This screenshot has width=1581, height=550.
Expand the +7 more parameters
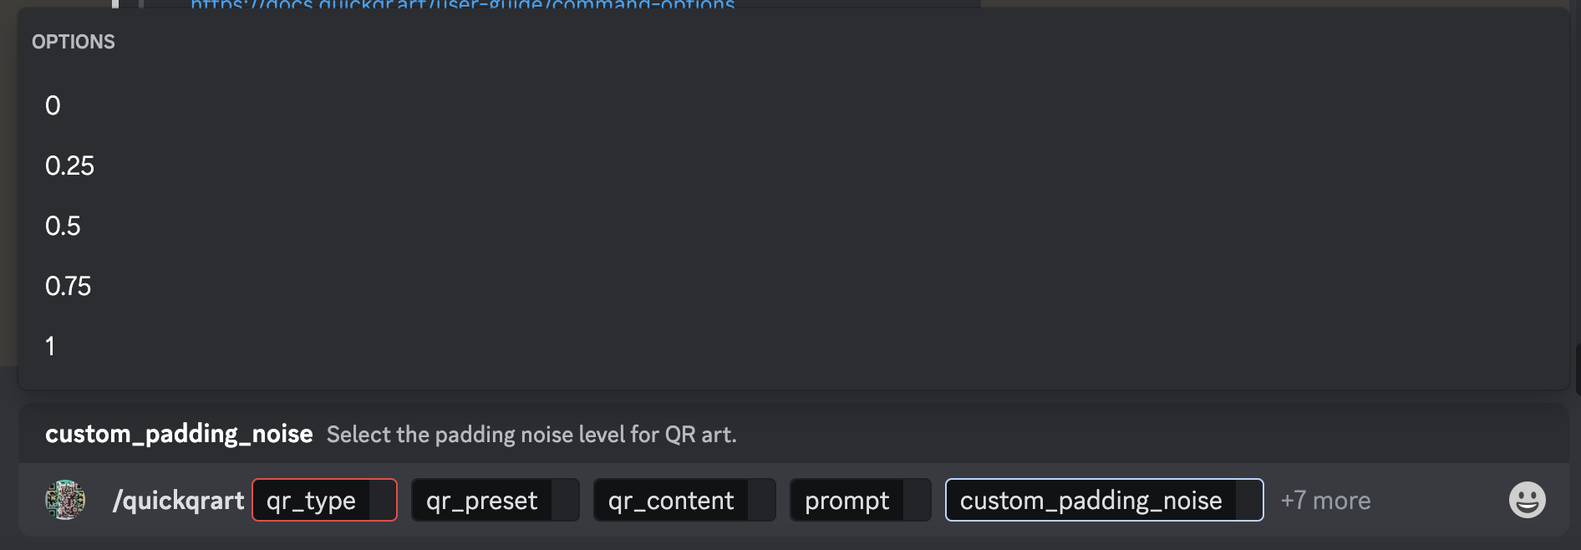(1325, 500)
